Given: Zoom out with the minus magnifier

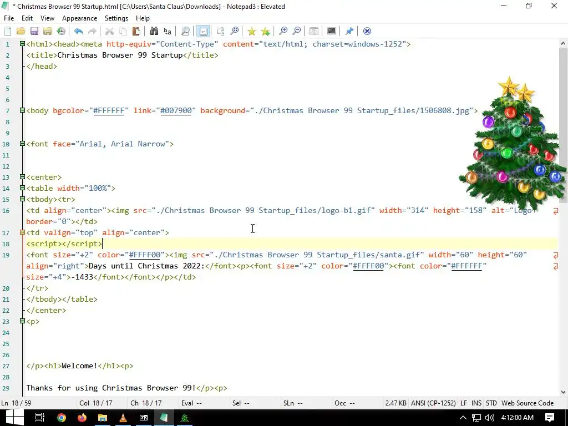Looking at the screenshot, I should click(296, 31).
